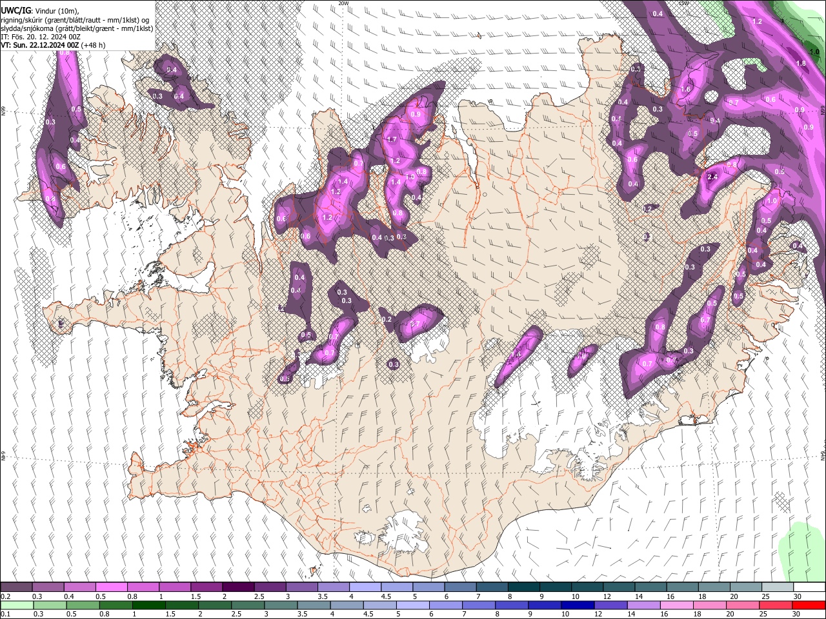Click the '1.6' precipitation value on the map

pos(686,90)
